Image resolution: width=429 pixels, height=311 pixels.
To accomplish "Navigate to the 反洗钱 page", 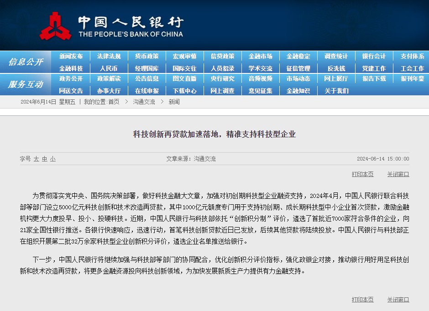I will 336,68.
